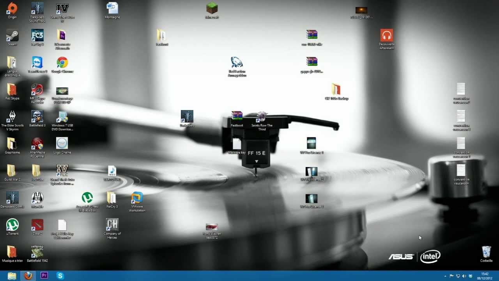Viewport: 499px width, 281px height.
Task: Open the Musique a trier folder
Action: pyautogui.click(x=12, y=251)
